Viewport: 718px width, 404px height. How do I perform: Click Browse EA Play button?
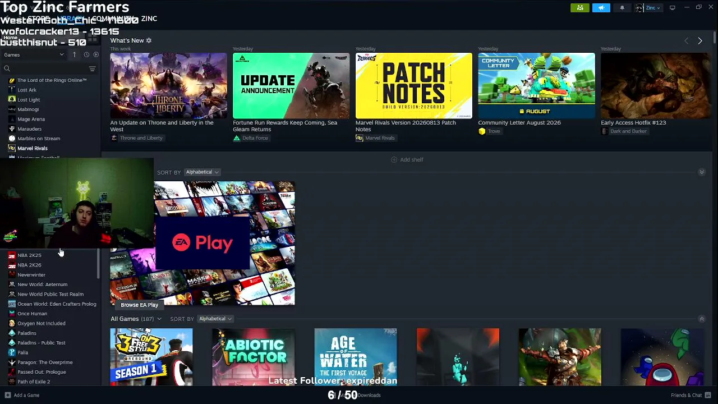(x=139, y=305)
